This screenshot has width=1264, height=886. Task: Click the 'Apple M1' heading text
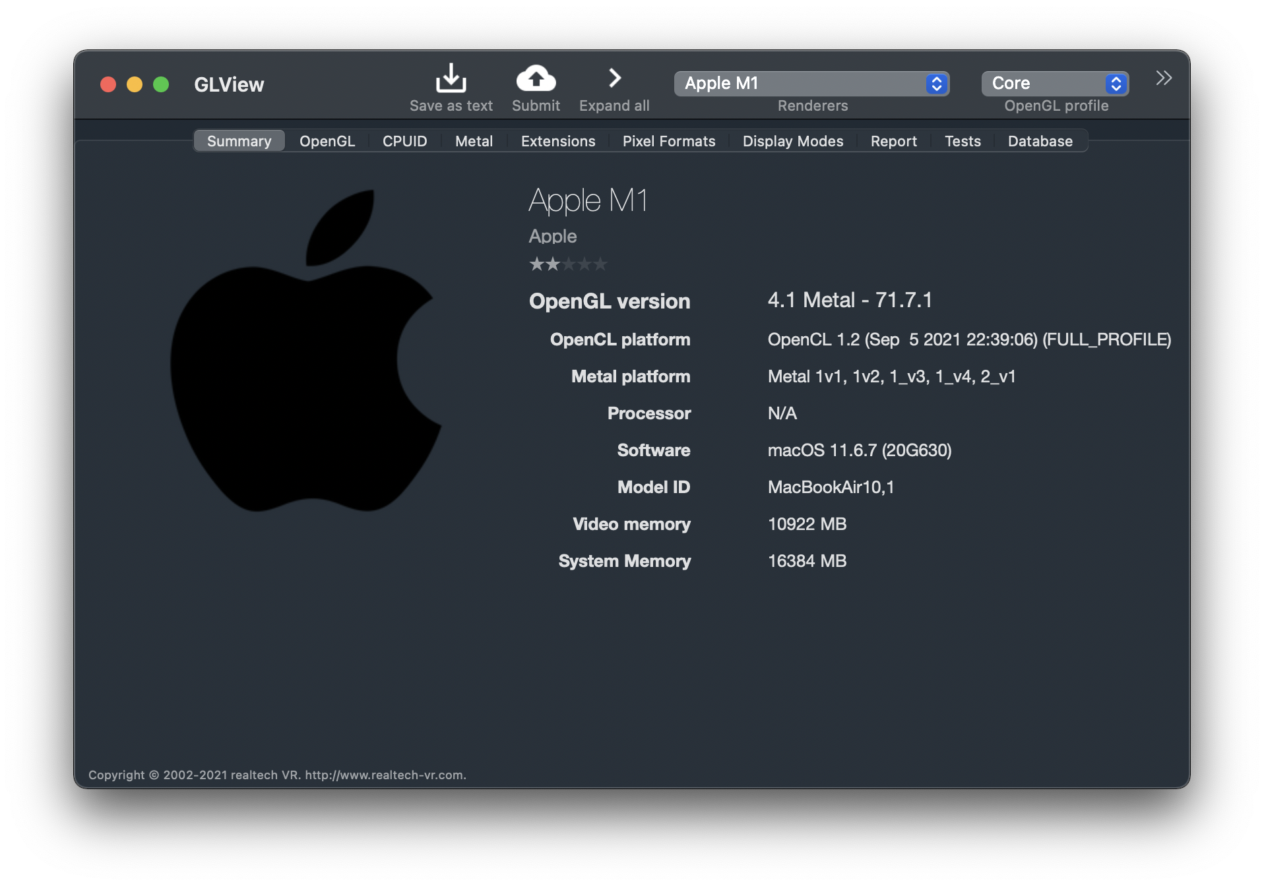point(588,200)
